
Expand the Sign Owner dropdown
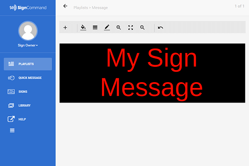(x=28, y=45)
